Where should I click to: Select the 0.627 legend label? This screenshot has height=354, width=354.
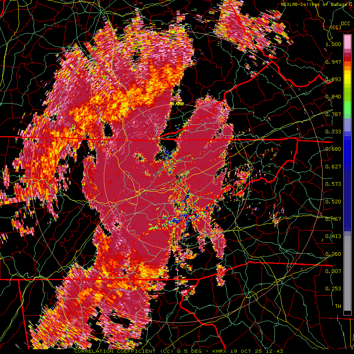(x=333, y=167)
